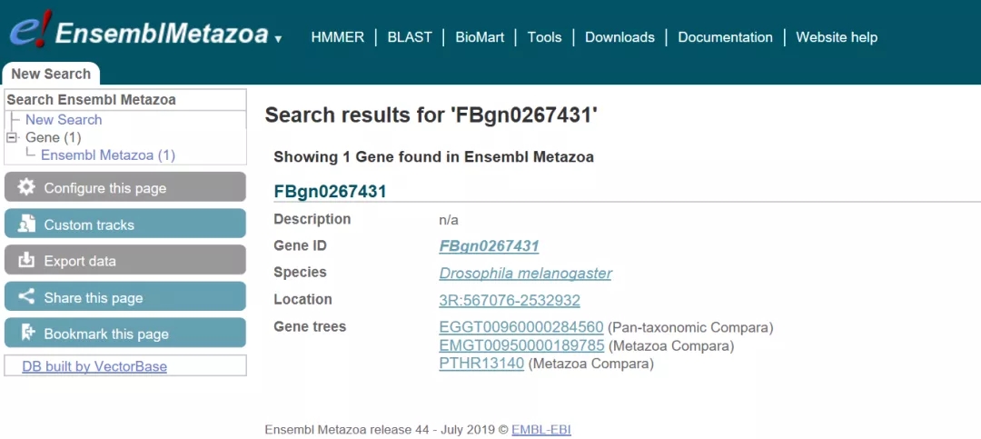Click the DB built by VectorBase link
981x439 pixels.
point(94,366)
